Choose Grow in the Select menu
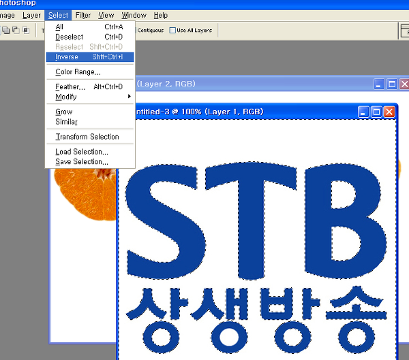Screen dimensions: 409x360 coord(90,112)
